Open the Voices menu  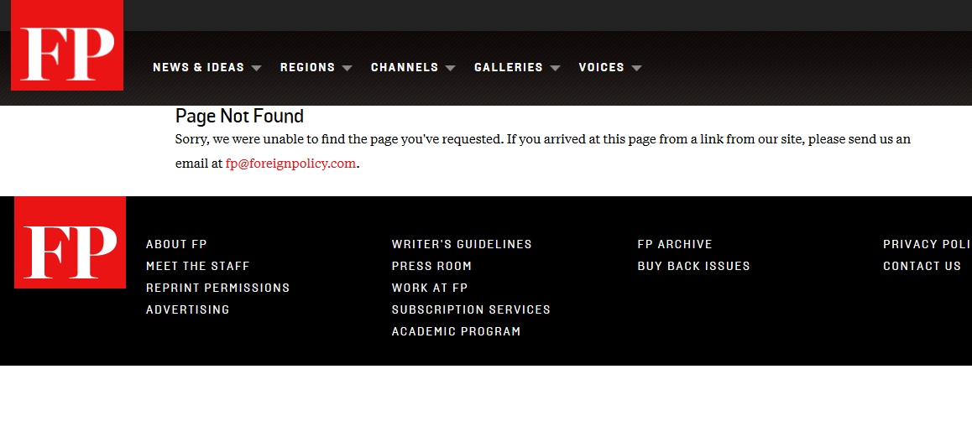pos(601,67)
